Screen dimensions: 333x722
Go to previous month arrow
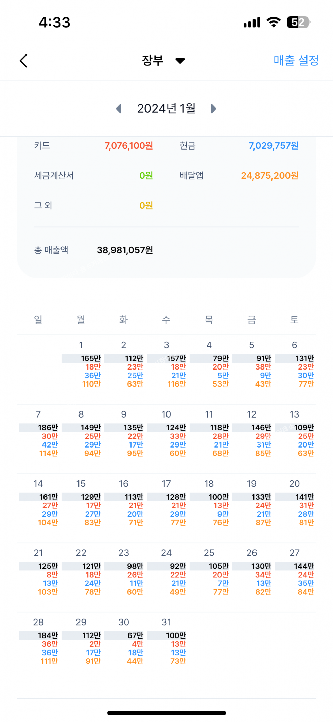tap(119, 109)
